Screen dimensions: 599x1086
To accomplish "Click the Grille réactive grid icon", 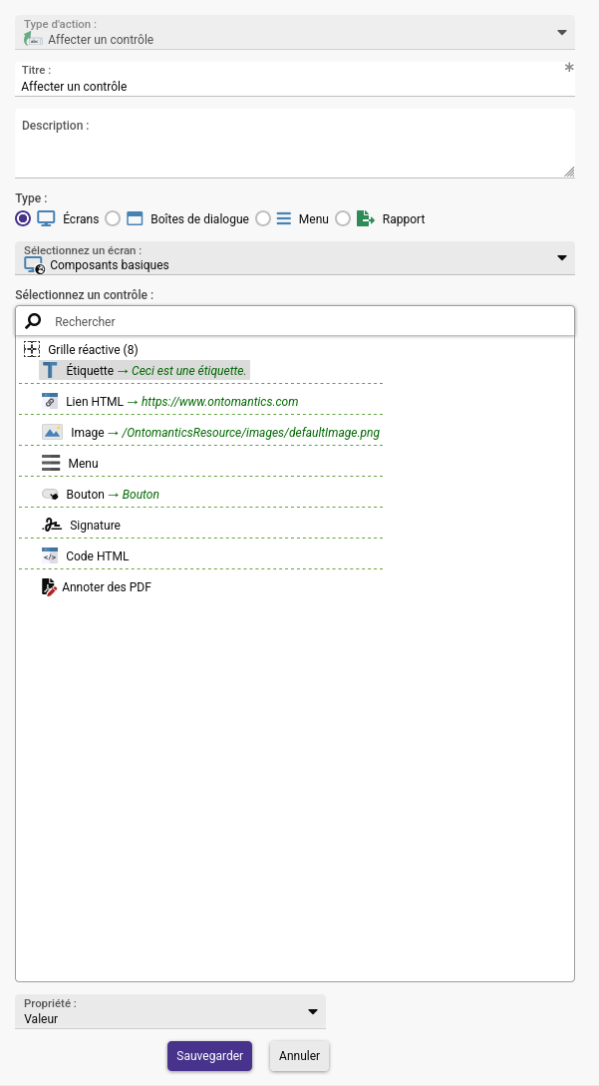I will [x=32, y=349].
